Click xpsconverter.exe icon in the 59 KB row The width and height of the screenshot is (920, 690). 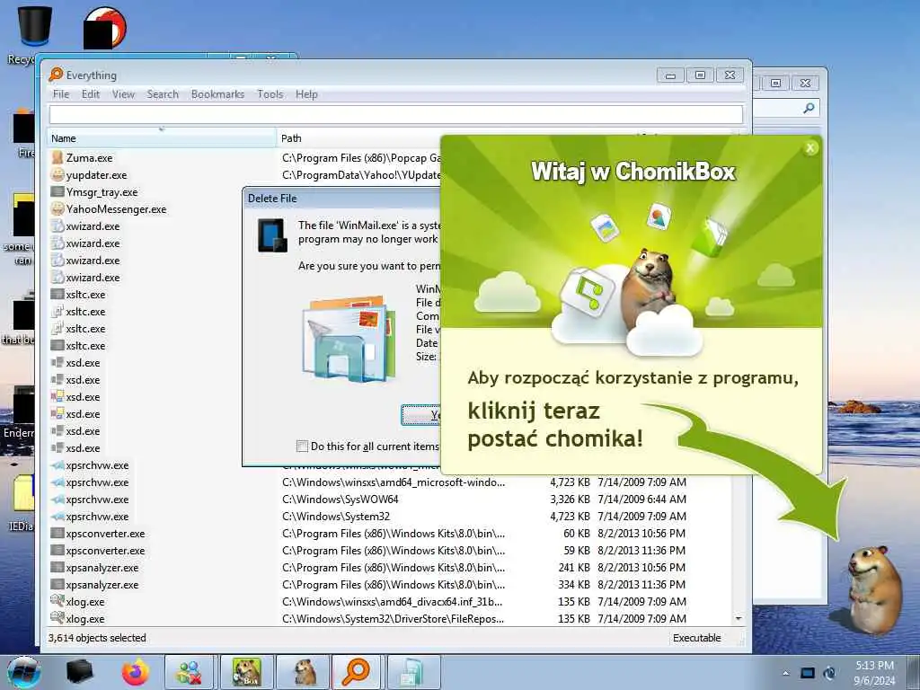[57, 551]
